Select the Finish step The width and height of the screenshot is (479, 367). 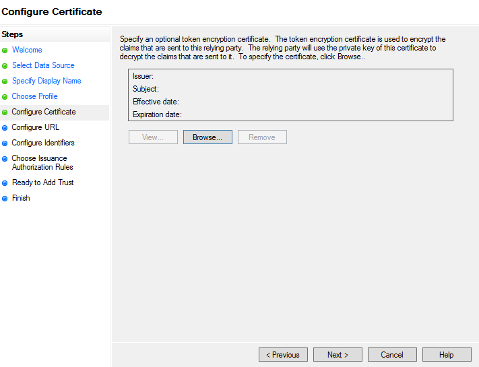click(21, 198)
